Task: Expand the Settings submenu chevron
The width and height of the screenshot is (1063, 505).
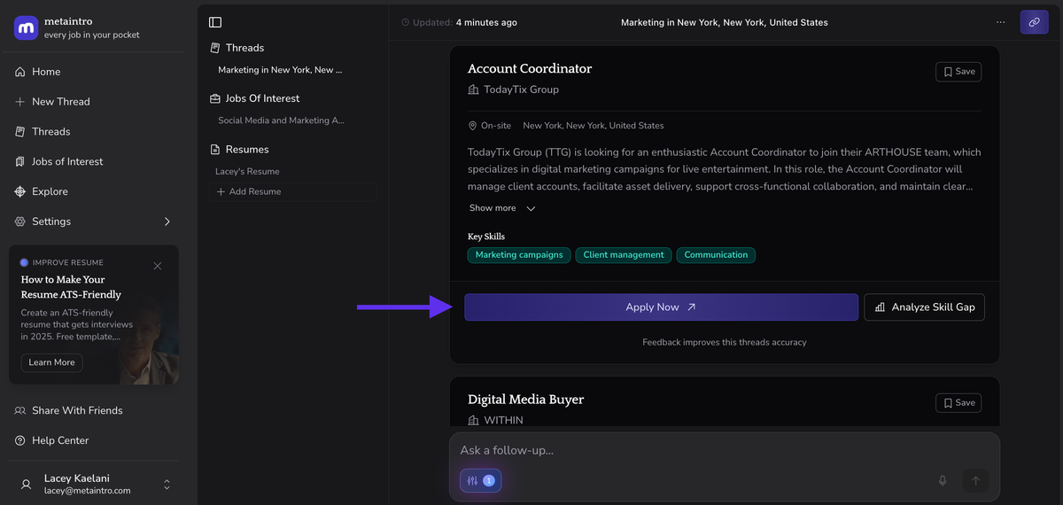Action: 167,221
